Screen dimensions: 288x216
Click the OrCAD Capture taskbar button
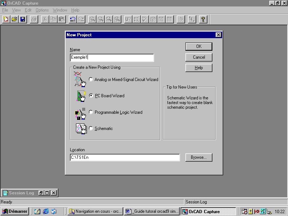point(208,211)
